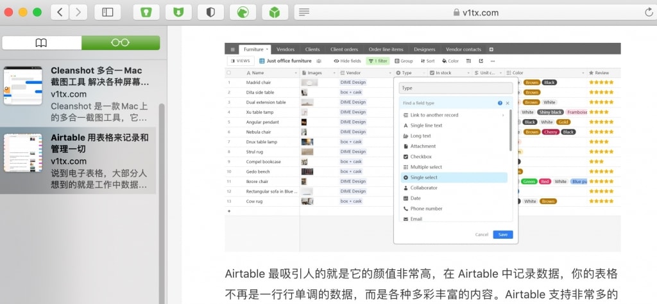Click the Sort toolbar button
The width and height of the screenshot is (657, 304).
tap(428, 61)
